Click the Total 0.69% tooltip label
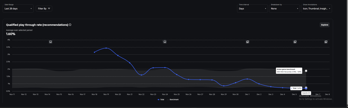 (x=296, y=88)
